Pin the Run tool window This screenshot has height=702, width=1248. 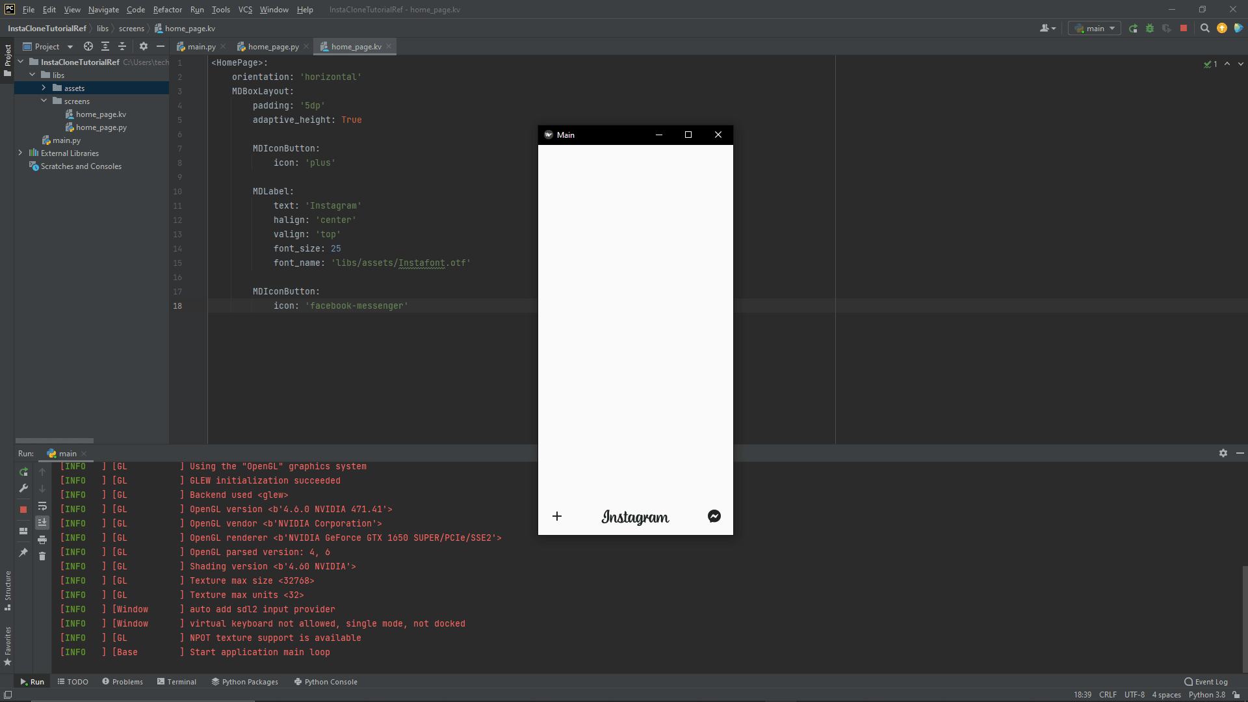tap(23, 553)
